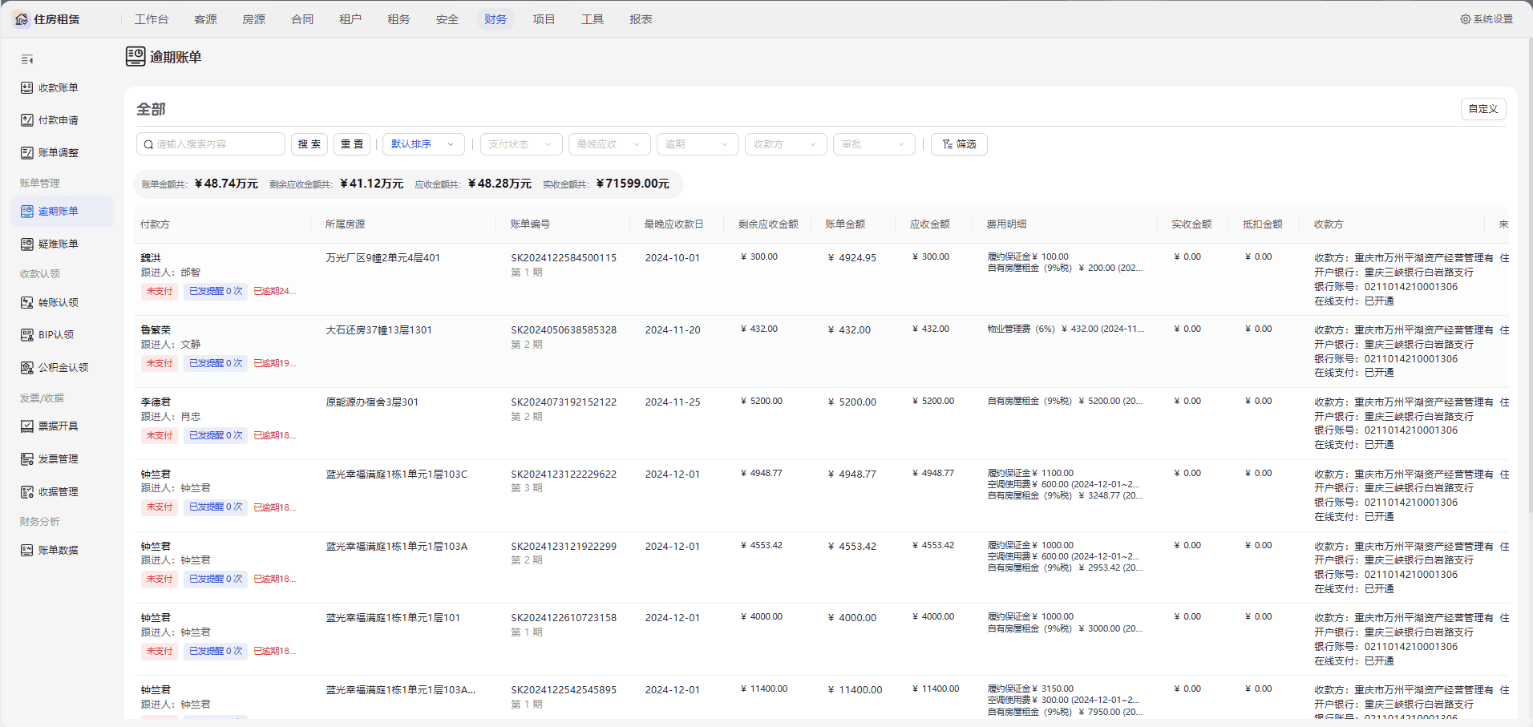Switch to the 合同 top menu
The height and width of the screenshot is (727, 1533).
coord(302,19)
